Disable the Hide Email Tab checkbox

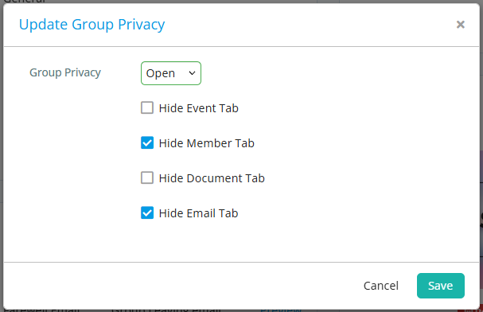coord(147,213)
